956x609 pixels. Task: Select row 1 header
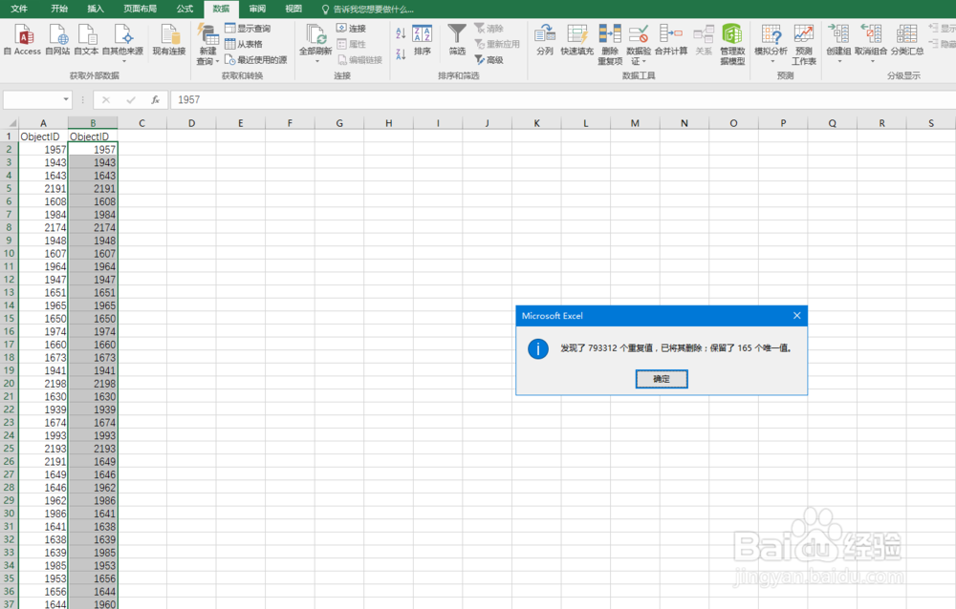point(10,136)
